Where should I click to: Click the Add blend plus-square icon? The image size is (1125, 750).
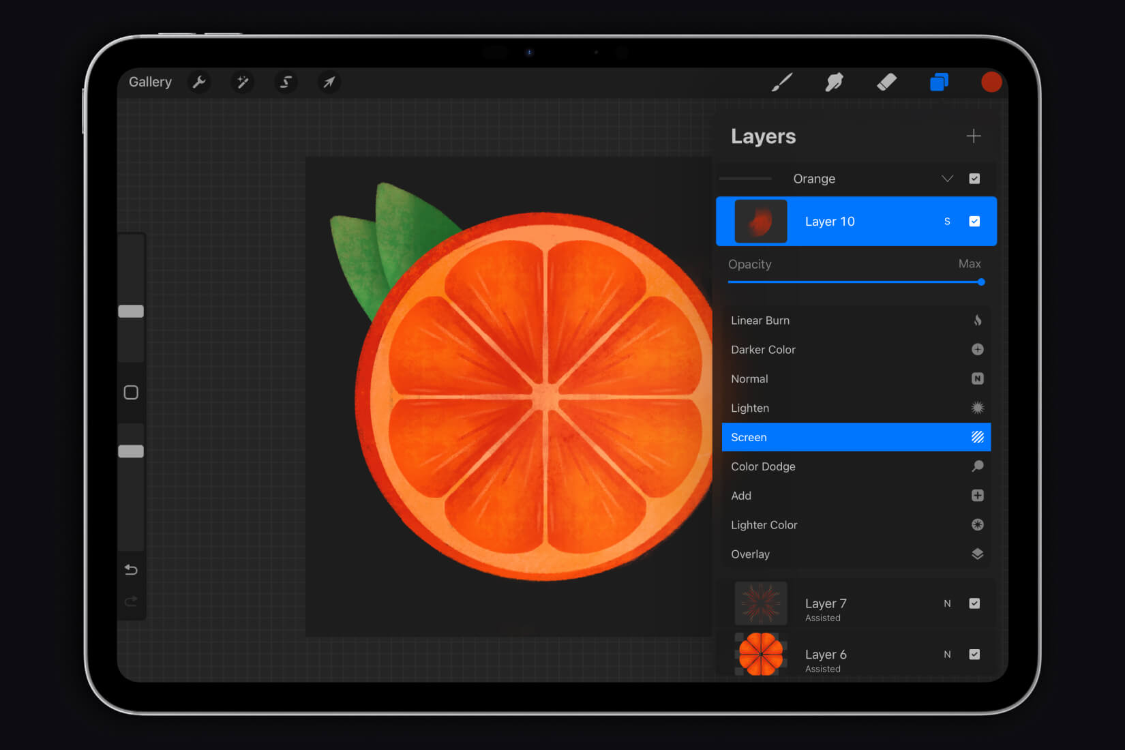pos(977,496)
